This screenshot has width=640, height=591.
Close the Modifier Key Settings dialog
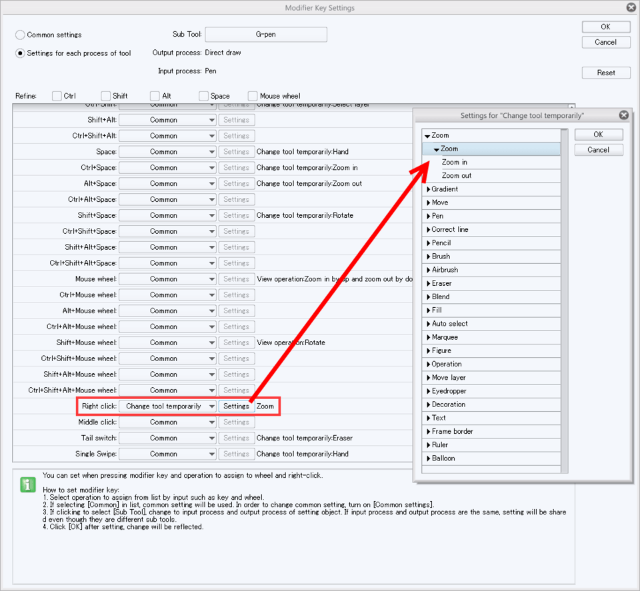631,7
